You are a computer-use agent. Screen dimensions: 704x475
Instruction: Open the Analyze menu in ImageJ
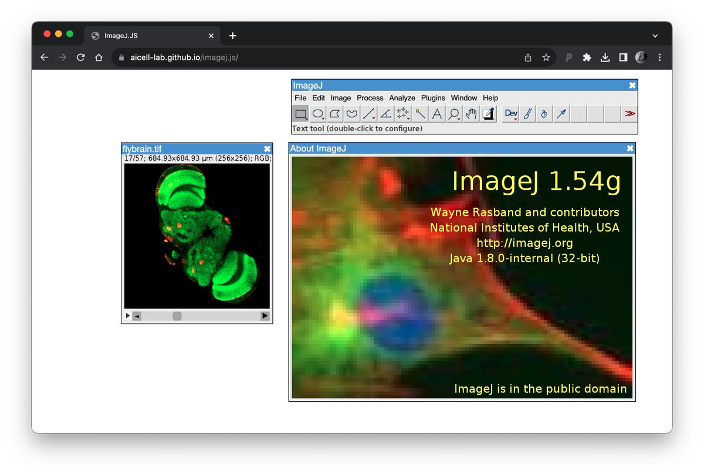point(402,98)
